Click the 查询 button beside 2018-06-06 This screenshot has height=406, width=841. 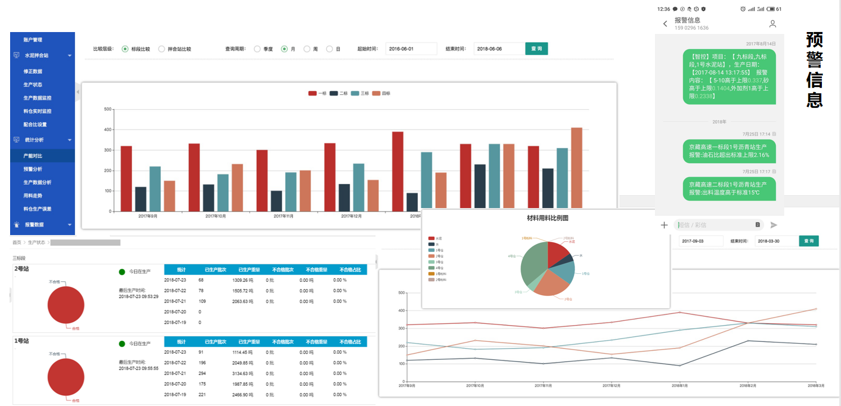pyautogui.click(x=536, y=49)
